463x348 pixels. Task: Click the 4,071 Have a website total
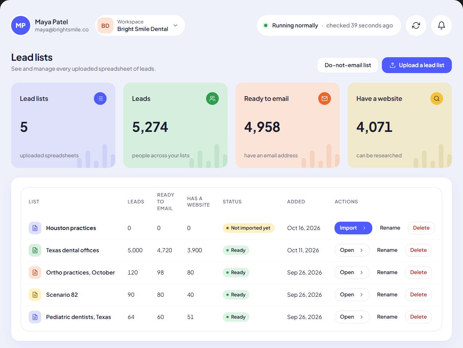(x=374, y=127)
